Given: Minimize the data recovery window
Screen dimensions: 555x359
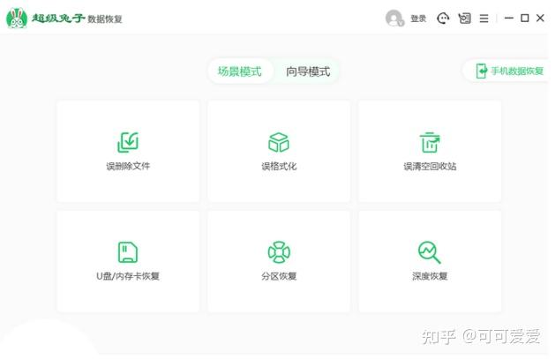Looking at the screenshot, I should tap(508, 18).
